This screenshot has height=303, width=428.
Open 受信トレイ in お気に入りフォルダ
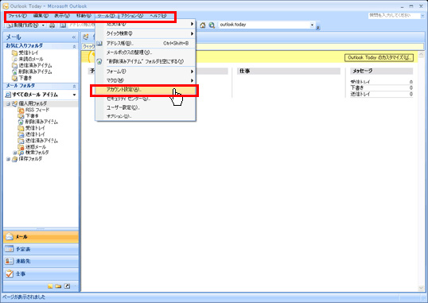(x=29, y=52)
